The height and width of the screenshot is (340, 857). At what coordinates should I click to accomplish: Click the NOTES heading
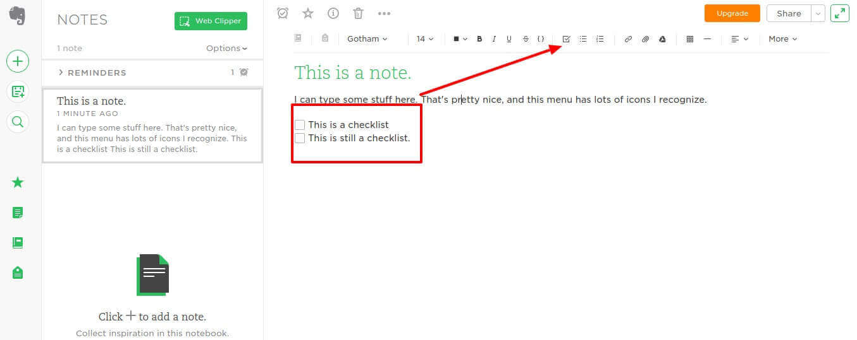tap(81, 20)
